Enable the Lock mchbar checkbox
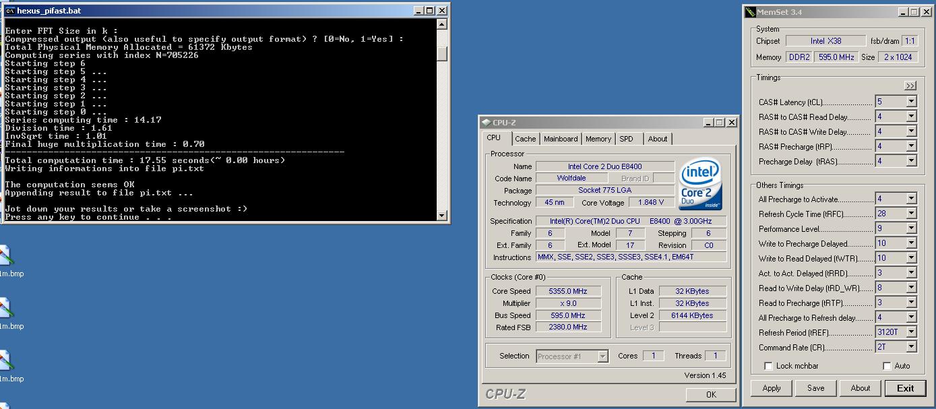The height and width of the screenshot is (409, 936). pyautogui.click(x=768, y=366)
